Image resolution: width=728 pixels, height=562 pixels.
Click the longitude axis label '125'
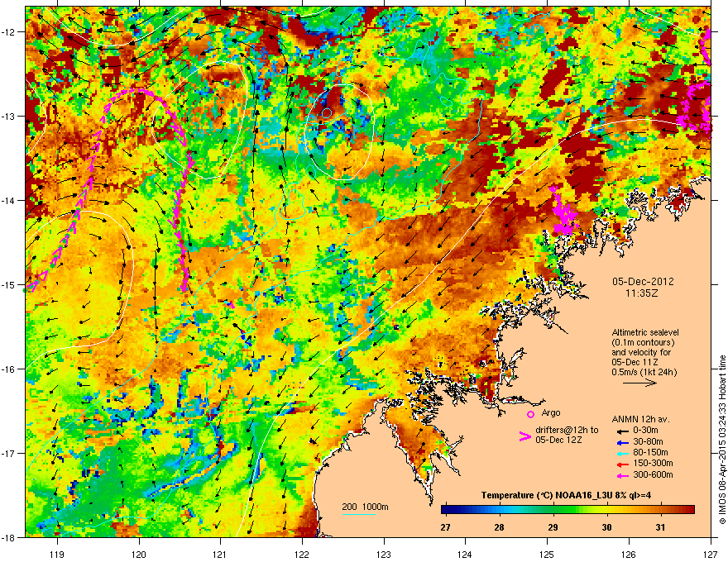click(547, 554)
